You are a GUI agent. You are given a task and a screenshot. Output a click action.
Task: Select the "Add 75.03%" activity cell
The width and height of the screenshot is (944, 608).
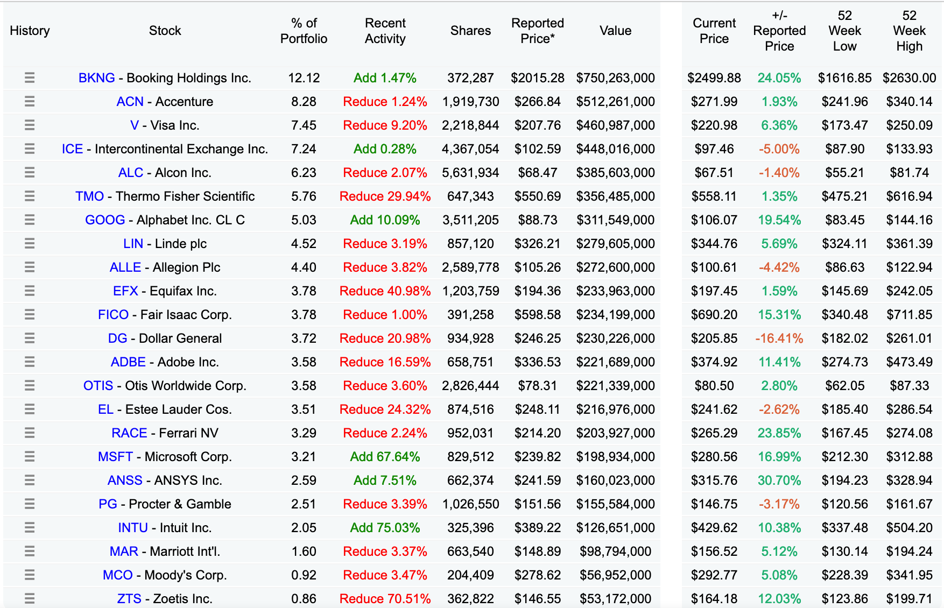385,528
